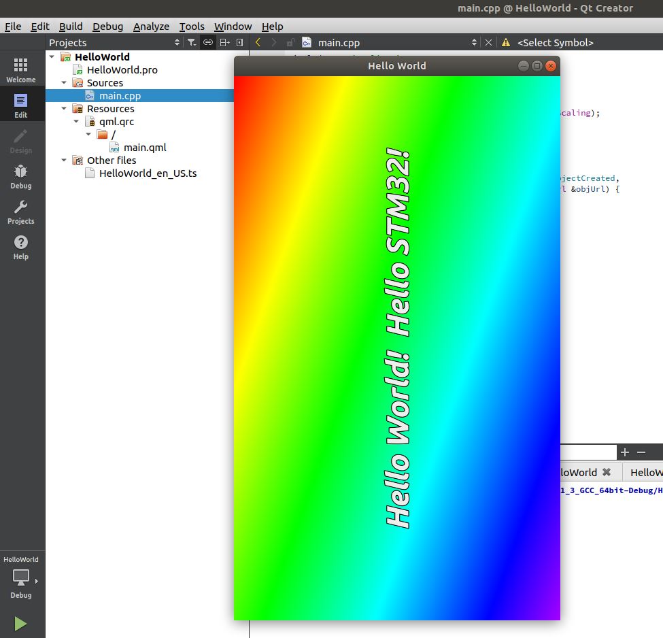
Task: Click the Hello World rotated text
Action: point(398,338)
